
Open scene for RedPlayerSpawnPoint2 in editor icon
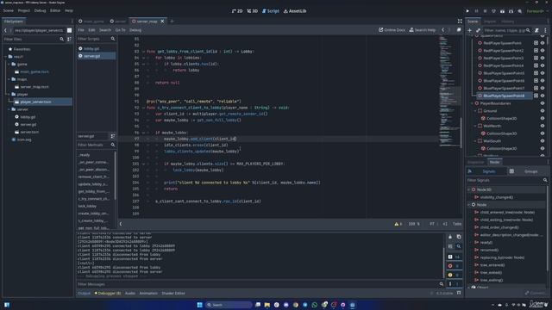[536, 51]
